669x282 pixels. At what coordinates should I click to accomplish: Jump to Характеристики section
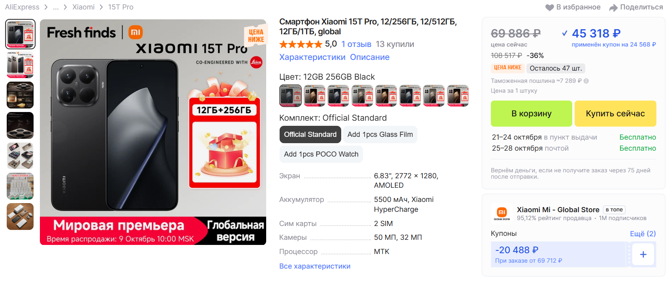click(x=312, y=57)
